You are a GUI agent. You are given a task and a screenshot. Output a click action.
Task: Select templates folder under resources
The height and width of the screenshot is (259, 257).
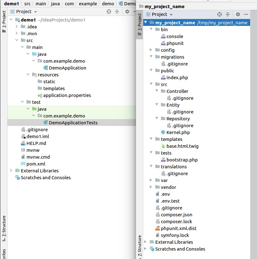(x=51, y=89)
